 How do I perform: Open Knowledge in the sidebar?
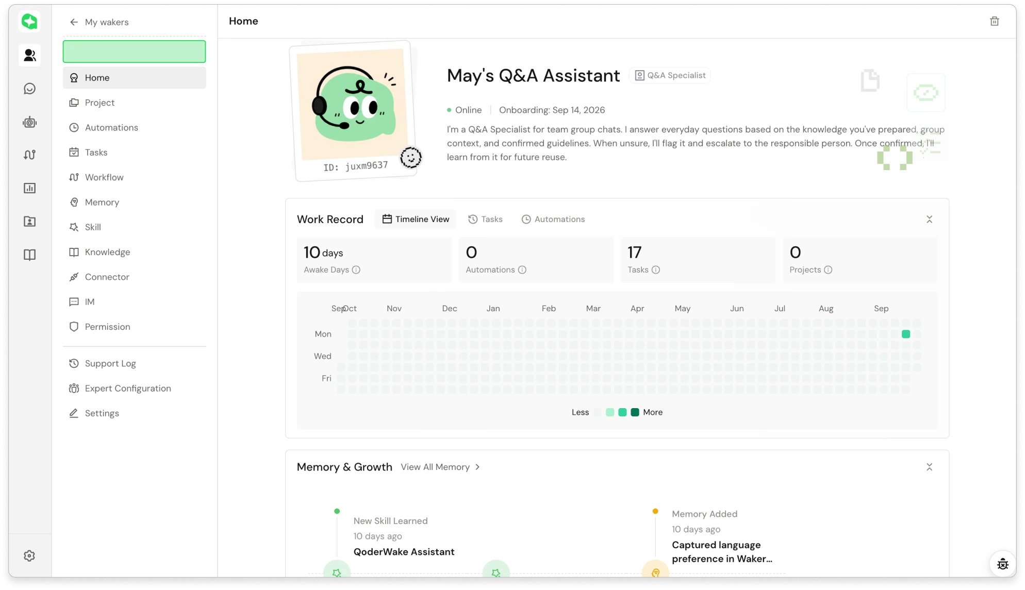(134, 252)
